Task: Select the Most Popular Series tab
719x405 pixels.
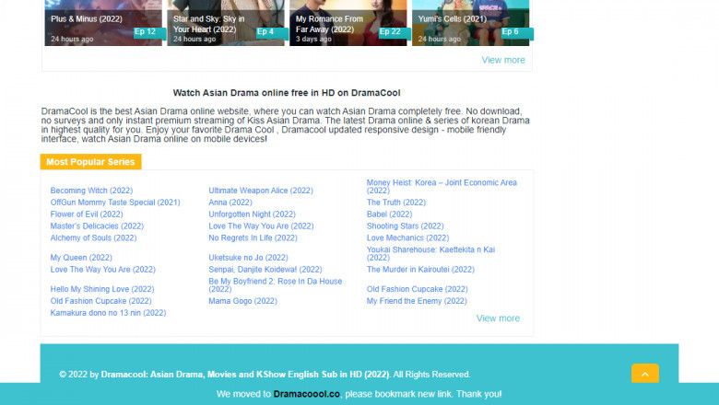Action: click(x=90, y=162)
